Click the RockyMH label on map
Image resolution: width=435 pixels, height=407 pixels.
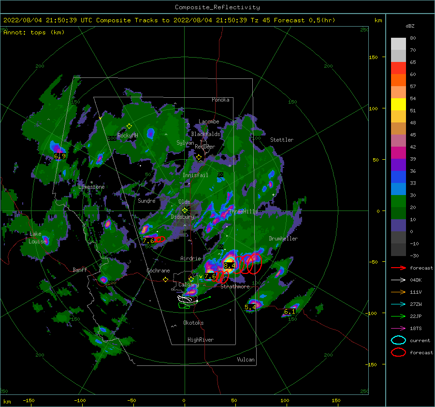tap(128, 136)
